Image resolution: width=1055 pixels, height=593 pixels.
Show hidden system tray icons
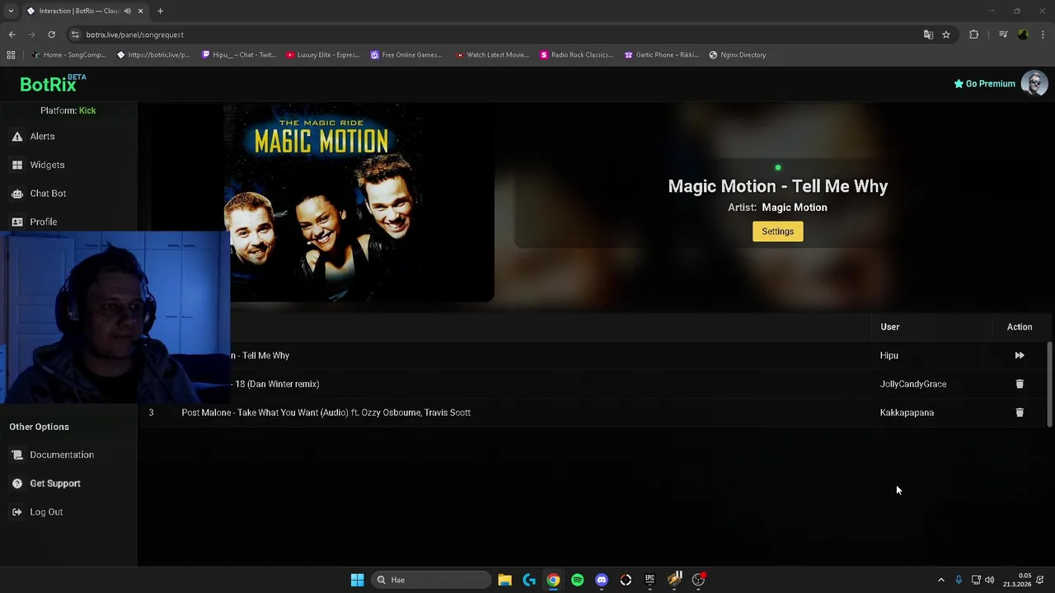coord(941,580)
